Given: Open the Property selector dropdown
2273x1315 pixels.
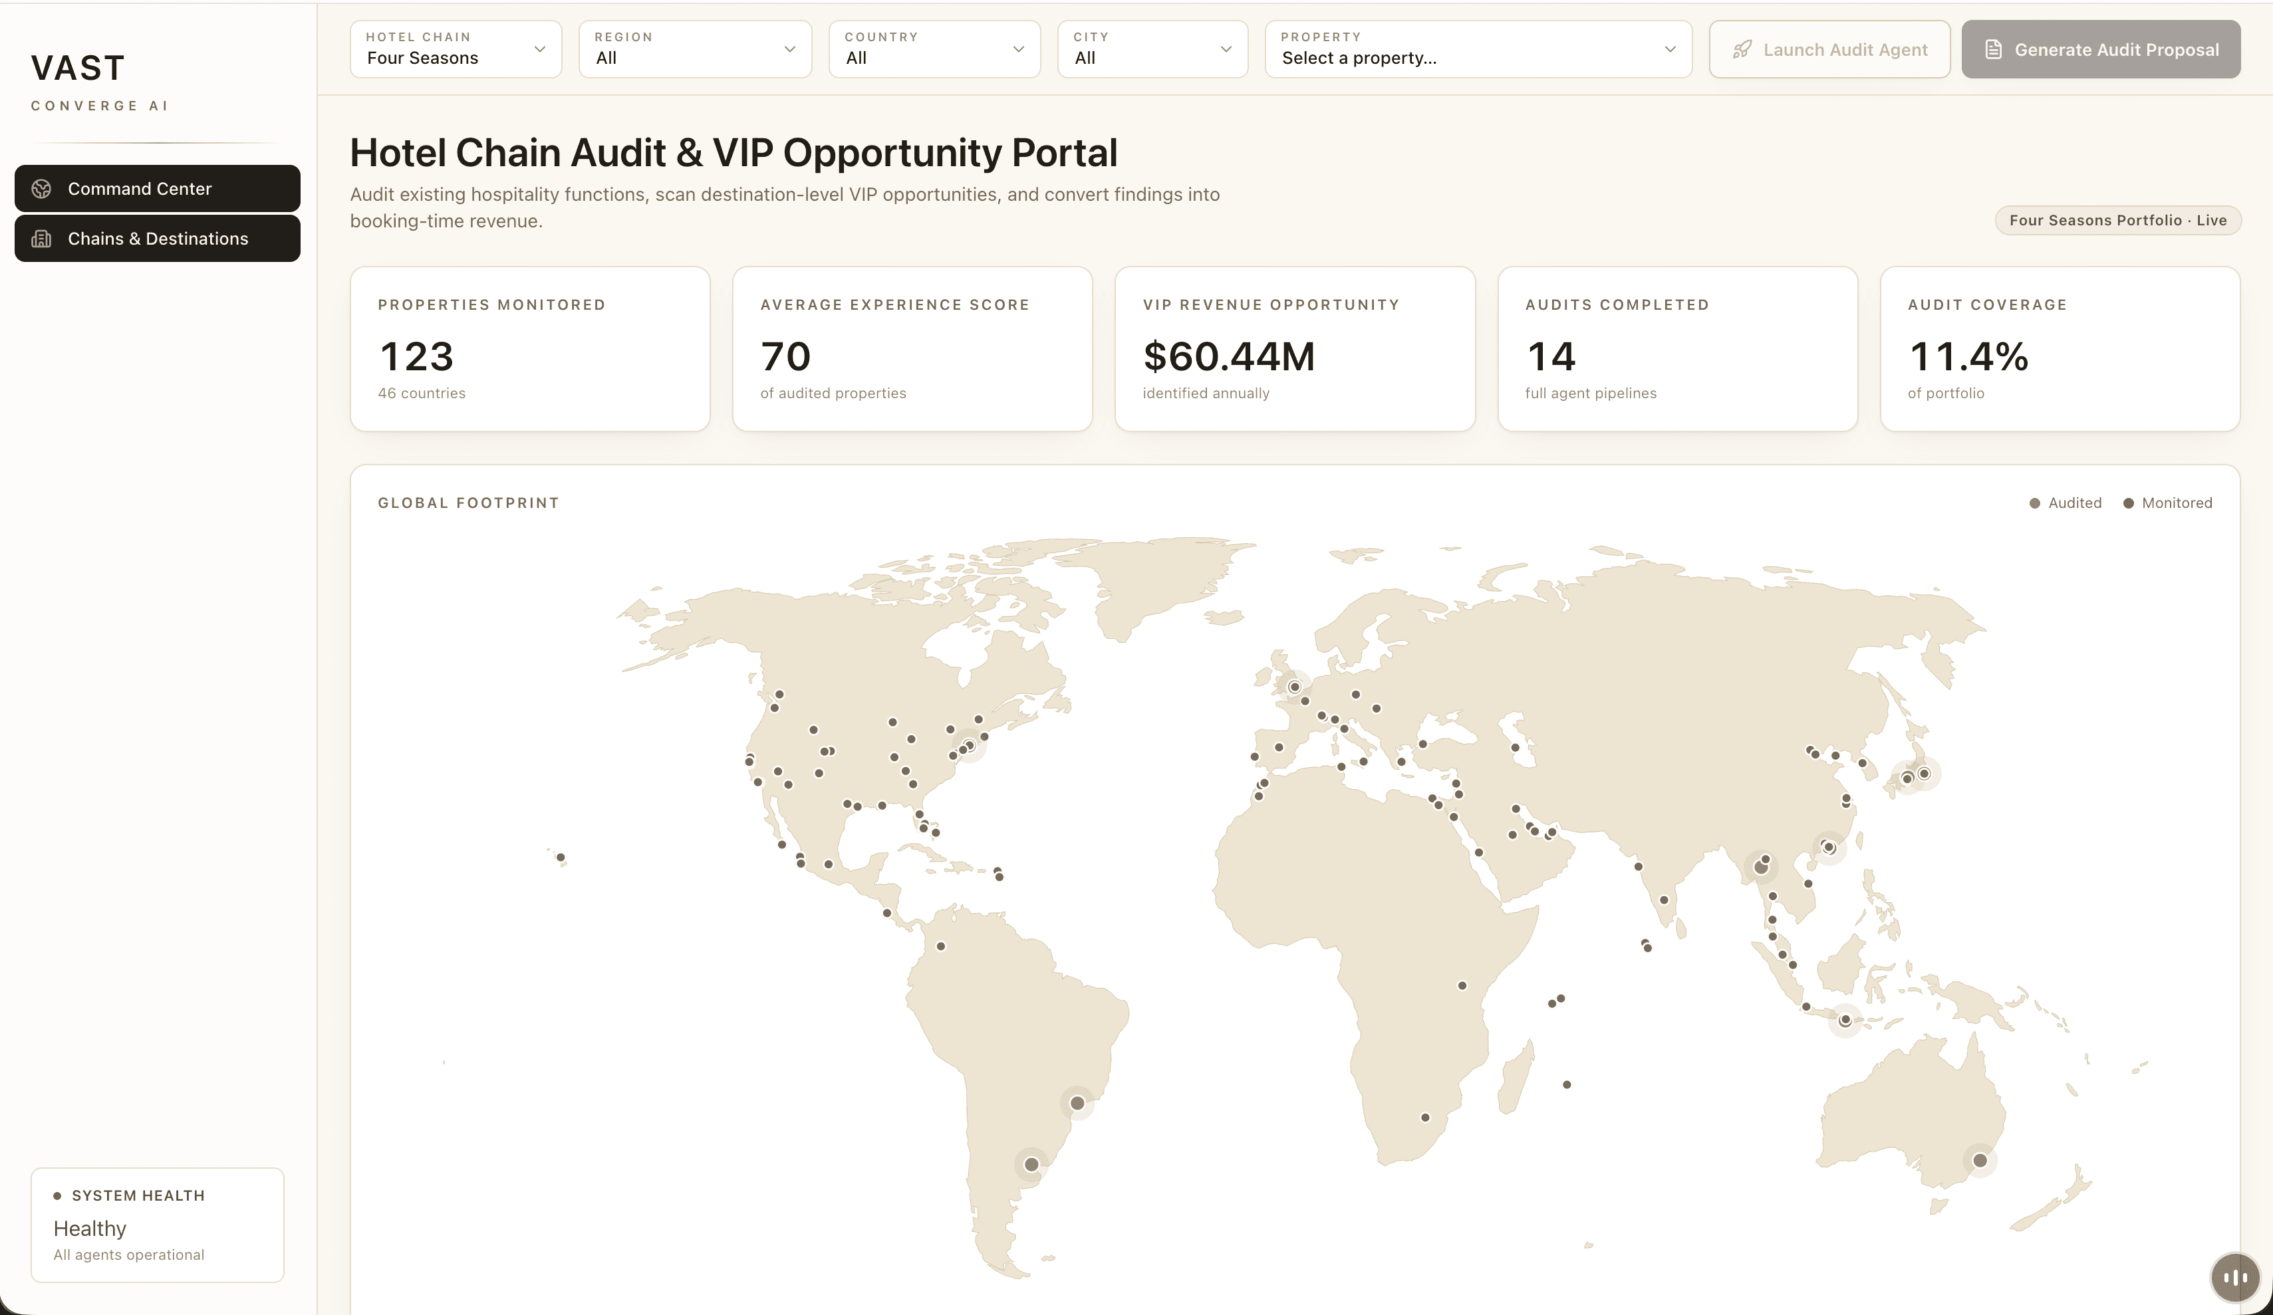Looking at the screenshot, I should pos(1478,49).
